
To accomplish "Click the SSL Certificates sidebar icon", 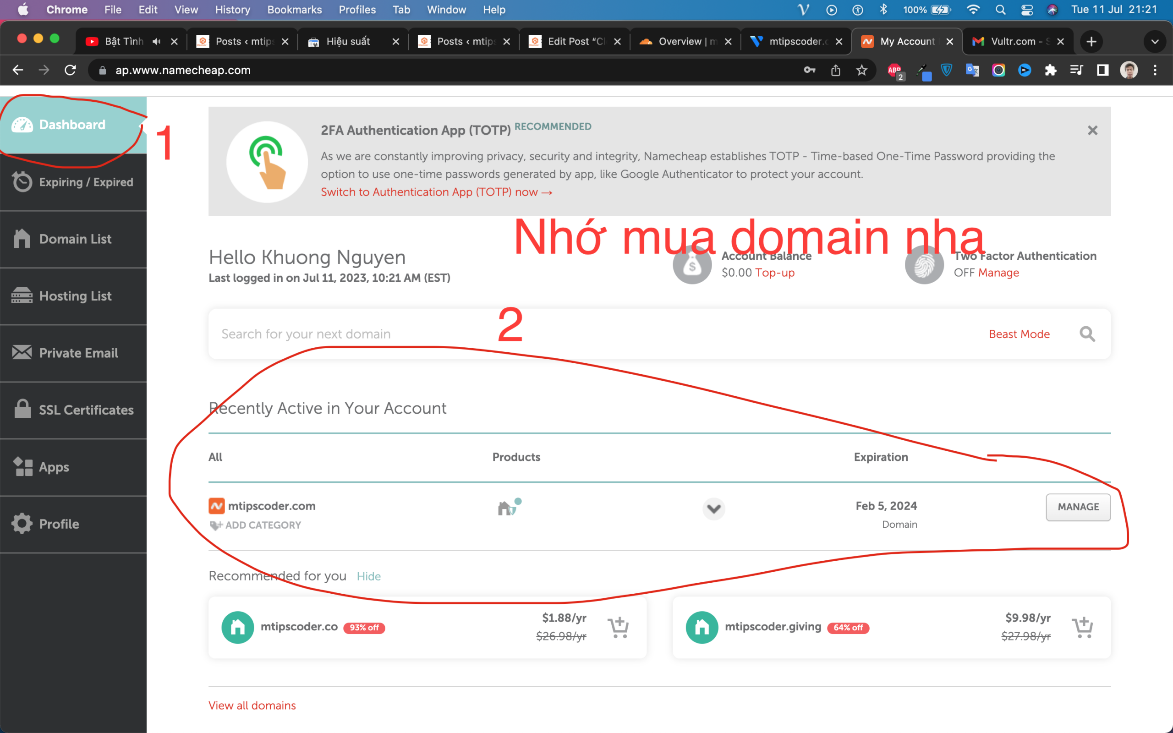I will (x=21, y=409).
